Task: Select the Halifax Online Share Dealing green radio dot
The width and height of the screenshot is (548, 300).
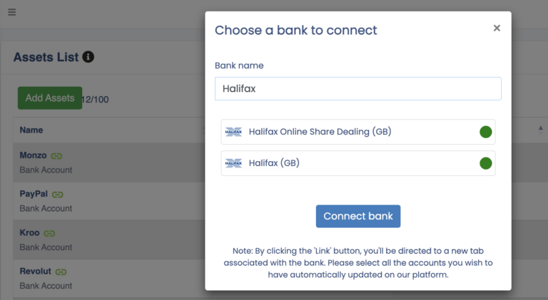Action: [x=486, y=132]
